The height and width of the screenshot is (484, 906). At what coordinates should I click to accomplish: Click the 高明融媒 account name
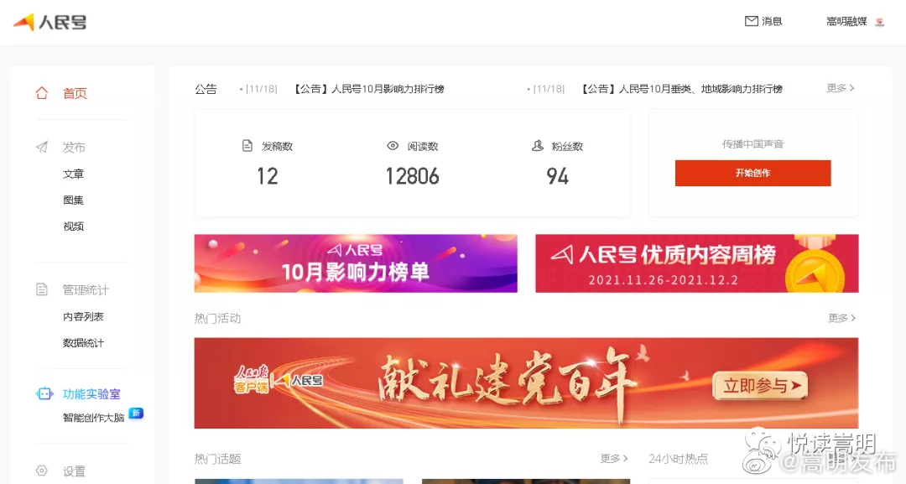(x=846, y=21)
